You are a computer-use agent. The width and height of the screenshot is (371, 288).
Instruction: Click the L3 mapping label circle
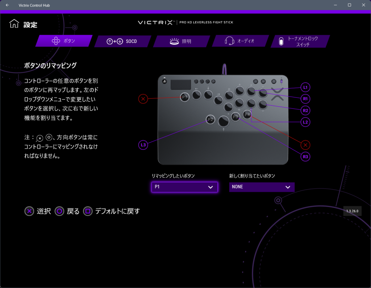[x=143, y=145]
